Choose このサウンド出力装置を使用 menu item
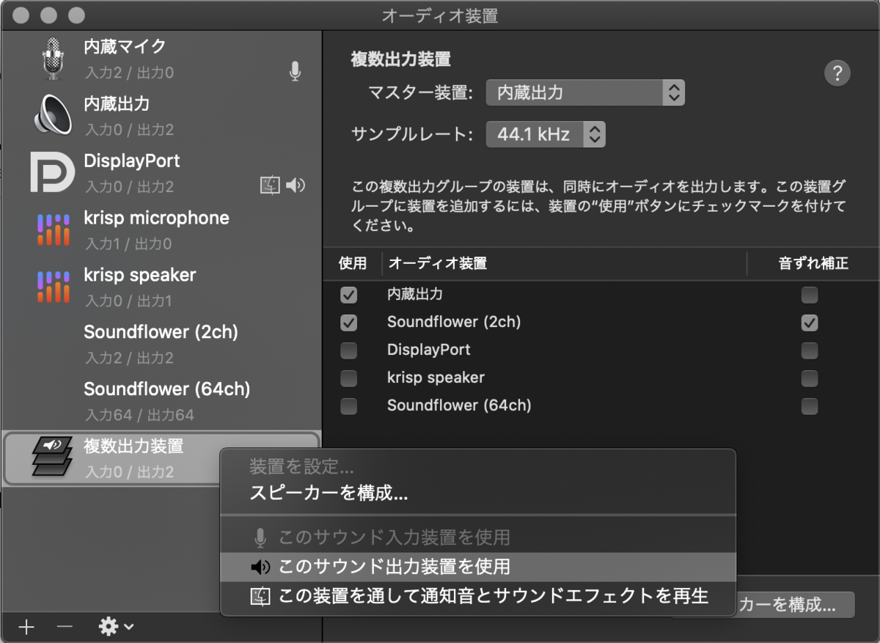This screenshot has height=643, width=880. pyautogui.click(x=478, y=567)
